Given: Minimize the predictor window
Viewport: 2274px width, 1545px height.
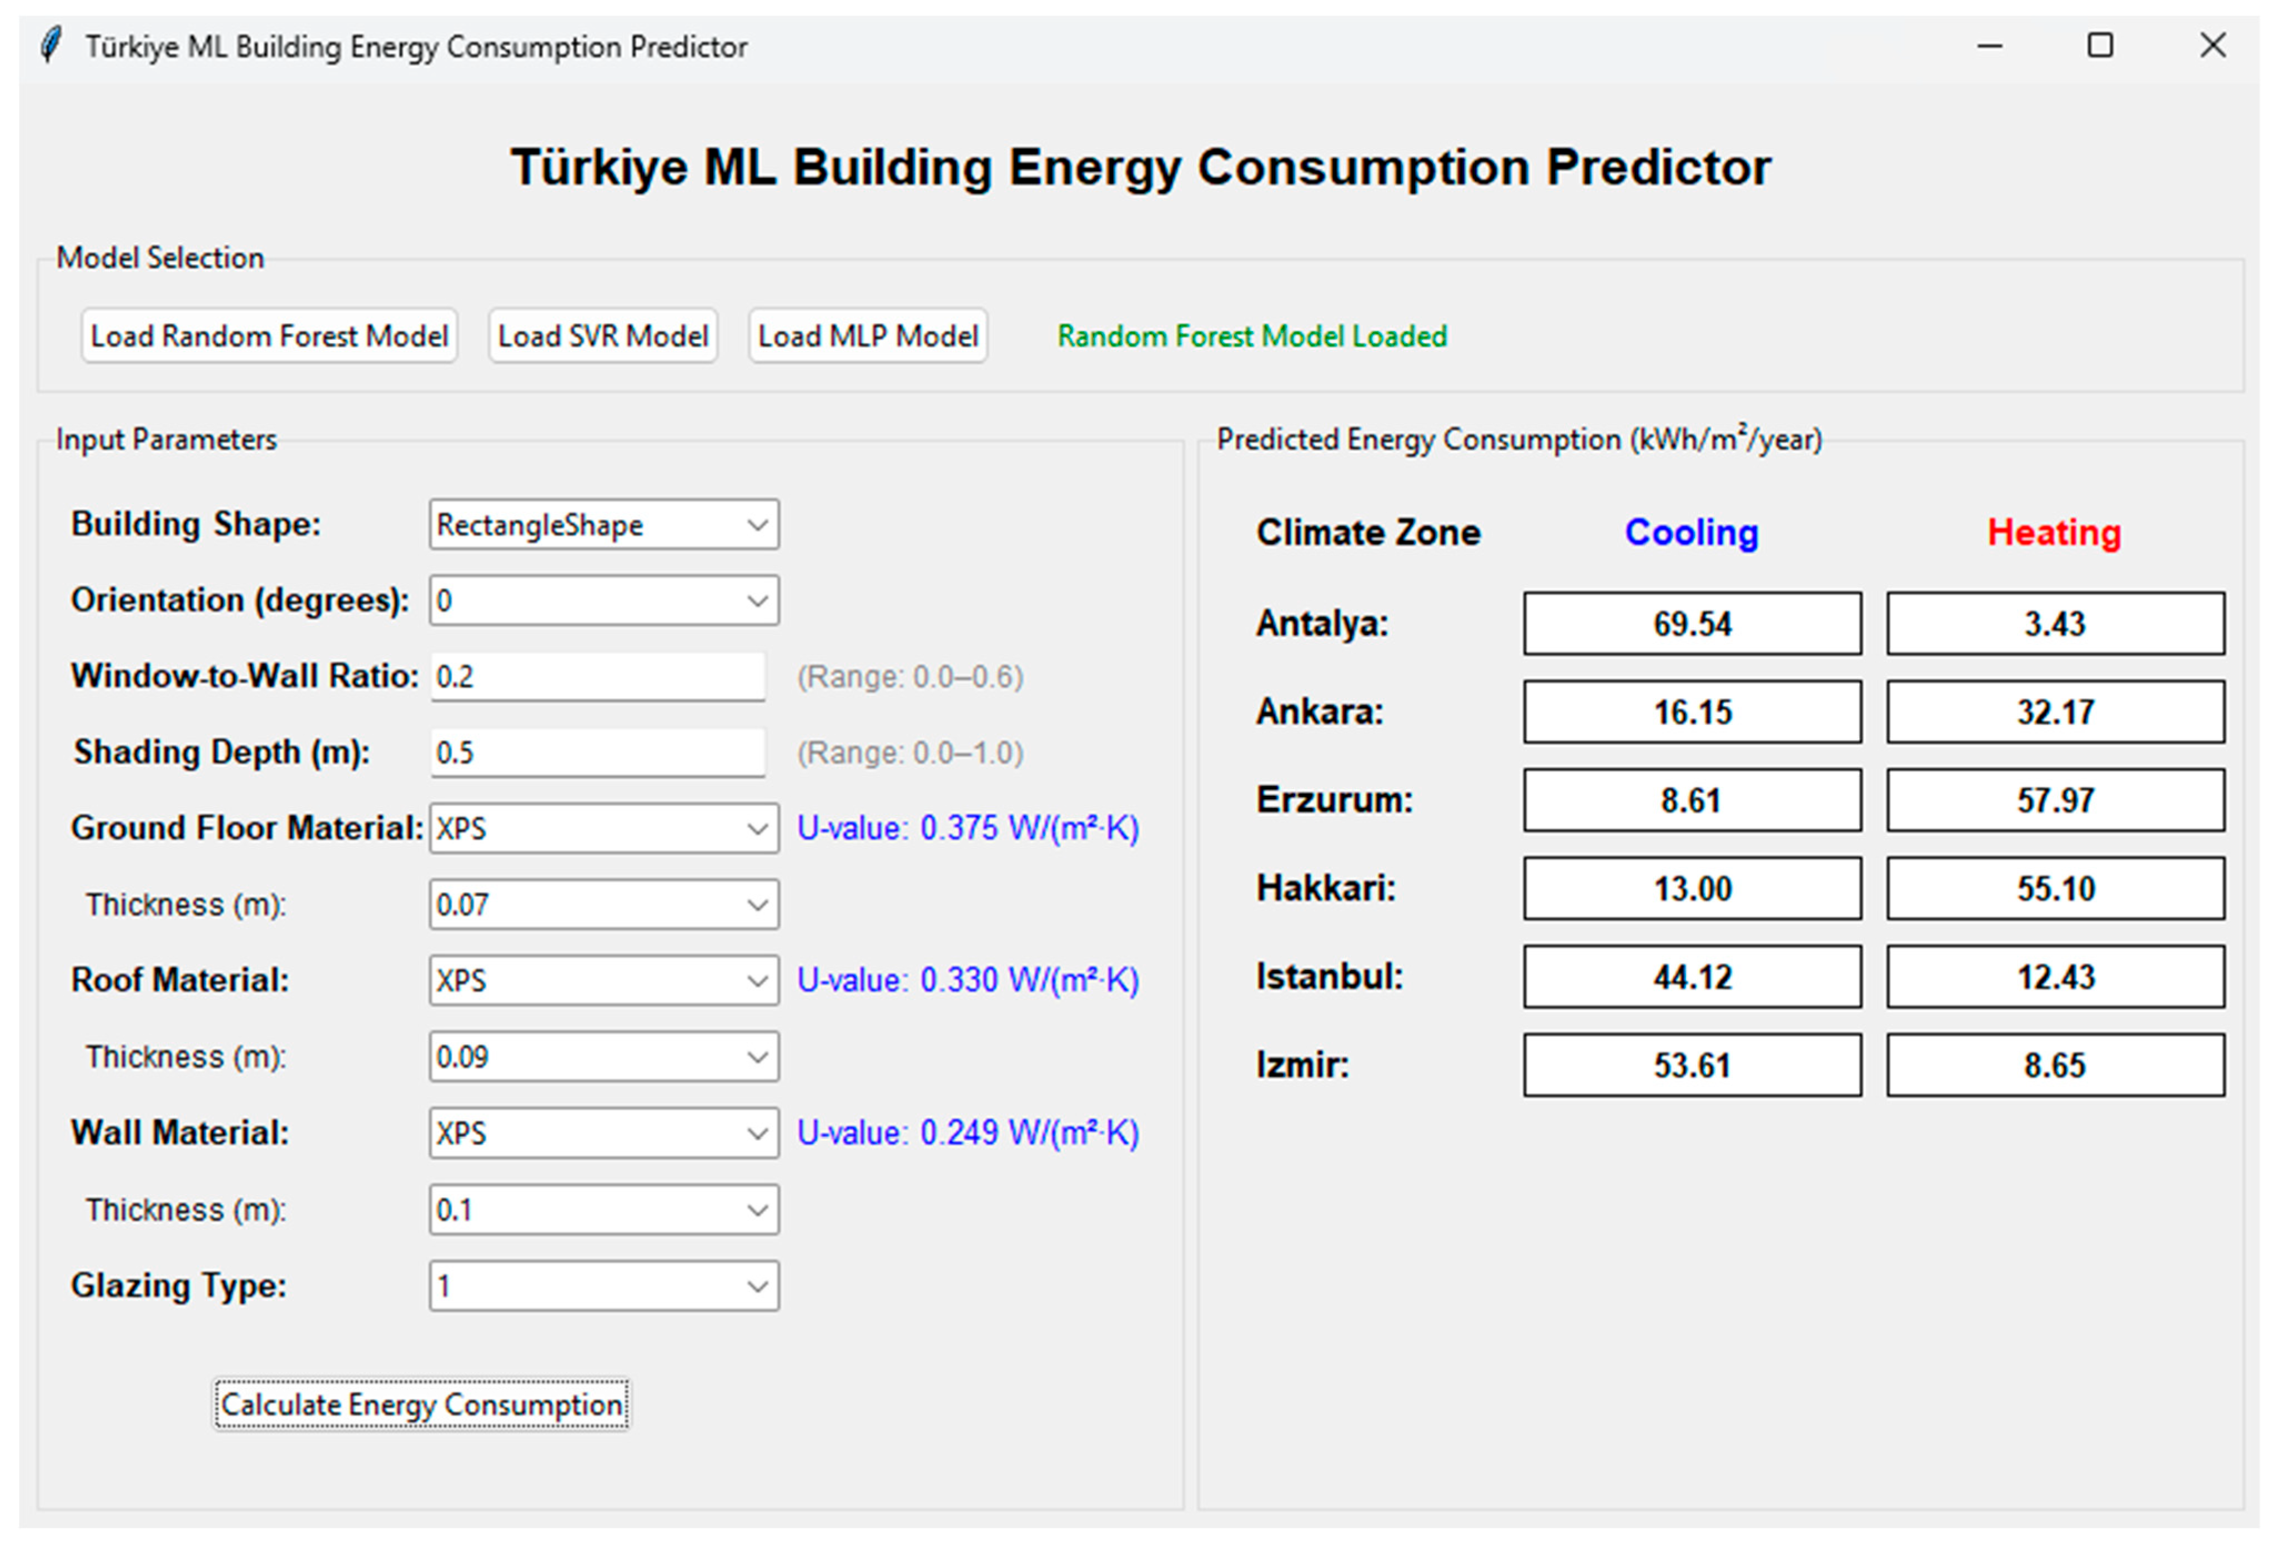Looking at the screenshot, I should tap(1989, 46).
